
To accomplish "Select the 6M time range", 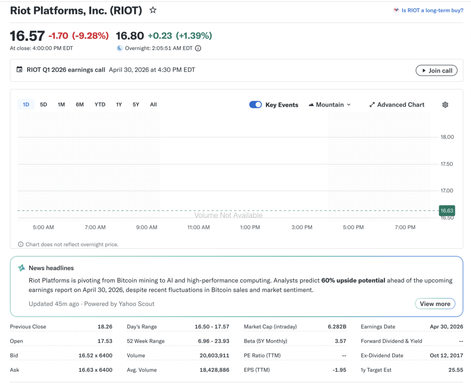I will coord(80,105).
